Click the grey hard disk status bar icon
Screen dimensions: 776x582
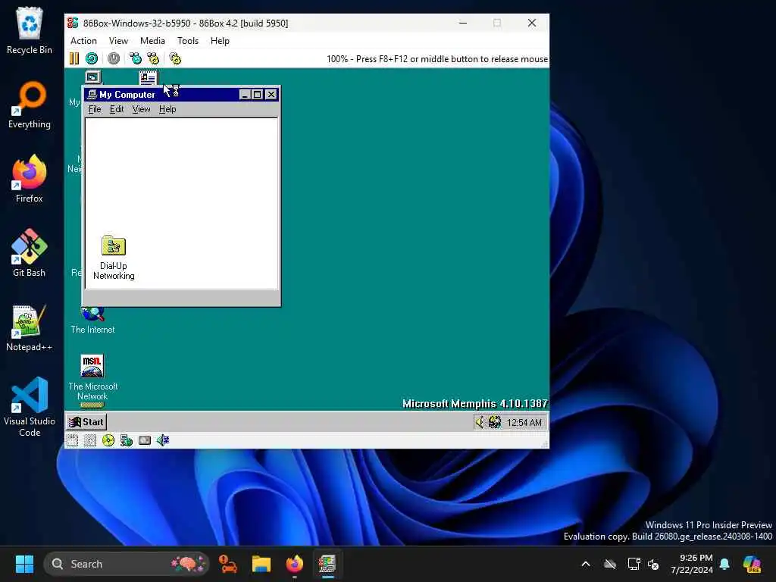[145, 440]
